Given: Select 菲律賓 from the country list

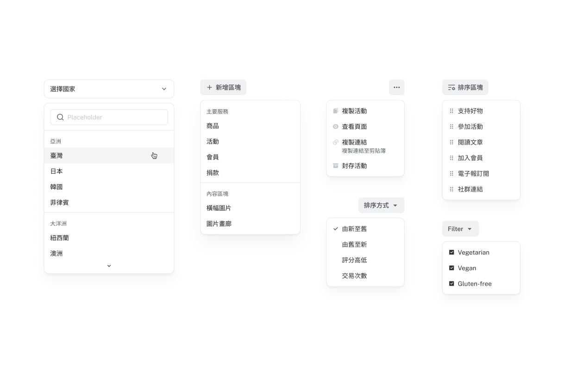Looking at the screenshot, I should pos(109,202).
